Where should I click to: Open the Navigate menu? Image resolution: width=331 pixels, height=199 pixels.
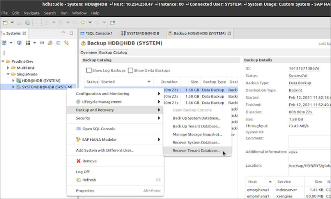32,13
